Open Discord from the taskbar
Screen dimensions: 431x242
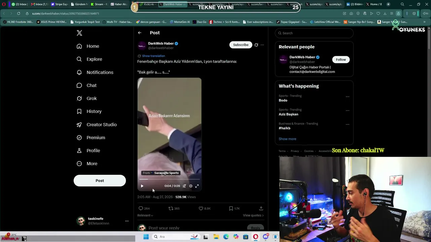[x=266, y=237]
